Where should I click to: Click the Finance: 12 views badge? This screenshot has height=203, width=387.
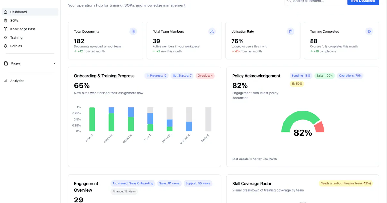[124, 191]
